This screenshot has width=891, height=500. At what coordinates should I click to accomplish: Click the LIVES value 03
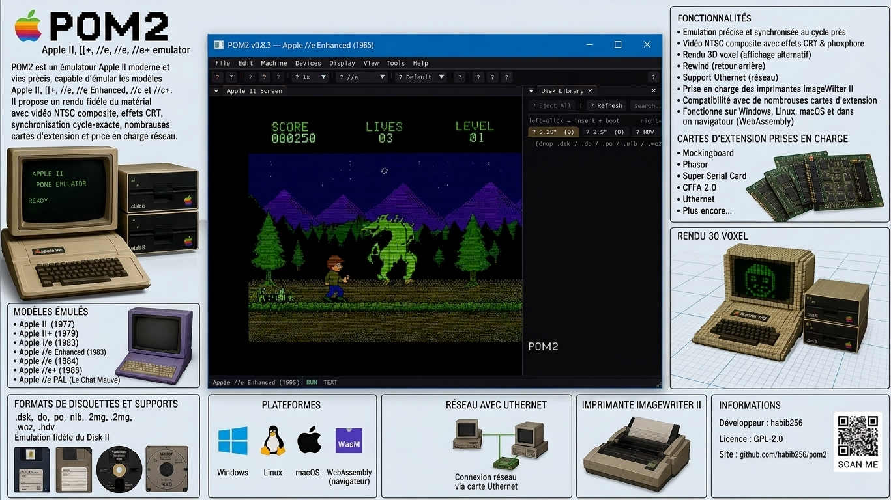point(385,138)
